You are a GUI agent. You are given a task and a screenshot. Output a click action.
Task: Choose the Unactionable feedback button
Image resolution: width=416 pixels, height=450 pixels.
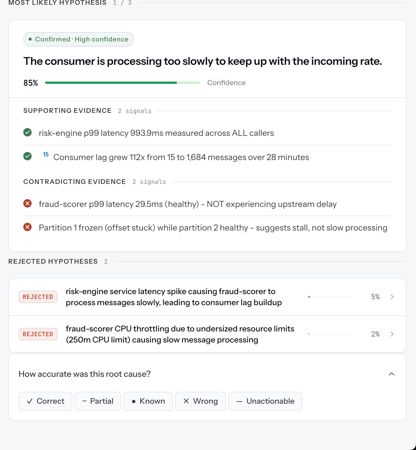coord(265,401)
